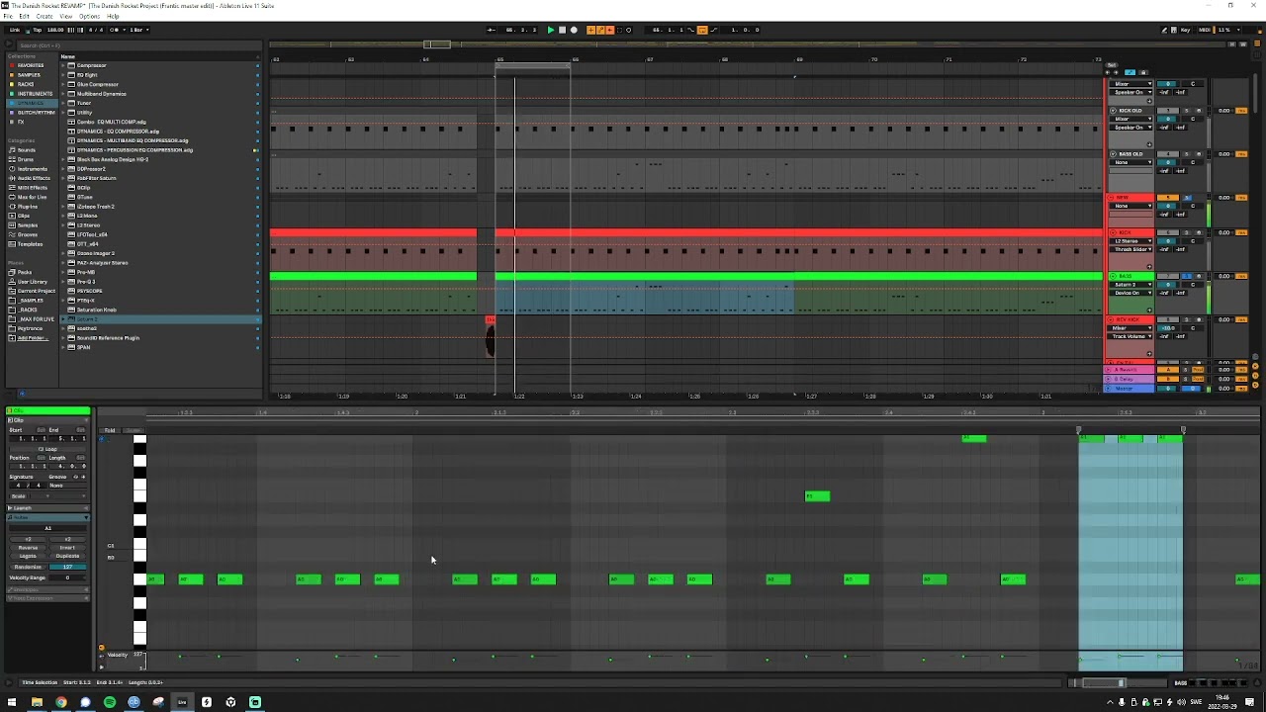Select the Pro-Q 3 plugin
1266x712 pixels.
(86, 282)
